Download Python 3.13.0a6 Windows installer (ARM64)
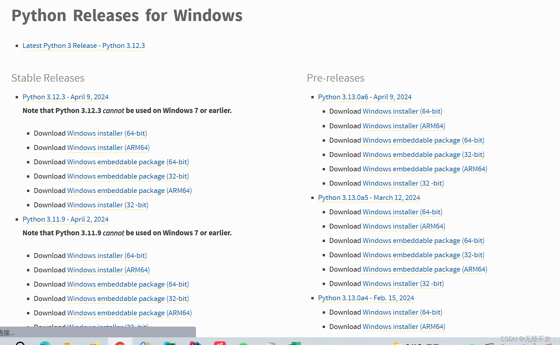Screen dimensions: 560x345 tap(404, 126)
